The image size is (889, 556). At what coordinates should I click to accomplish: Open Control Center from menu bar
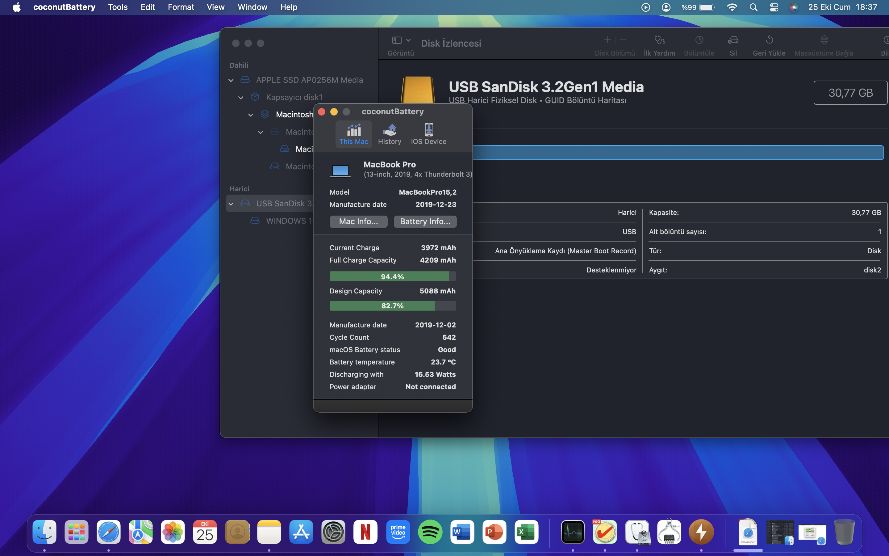pos(774,7)
